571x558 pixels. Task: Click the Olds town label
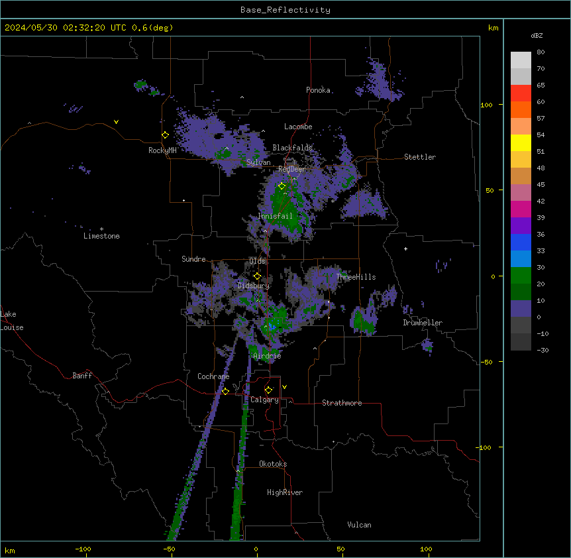(x=257, y=261)
